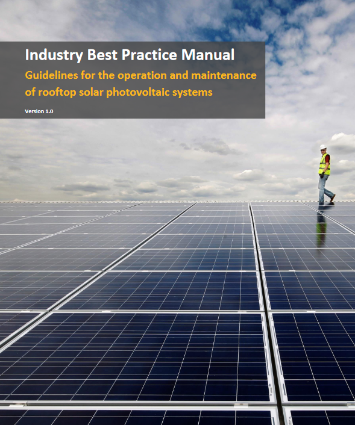Click the word 'Manual' in the title
Image resolution: width=355 pixels, height=425 pixels.
click(x=208, y=55)
